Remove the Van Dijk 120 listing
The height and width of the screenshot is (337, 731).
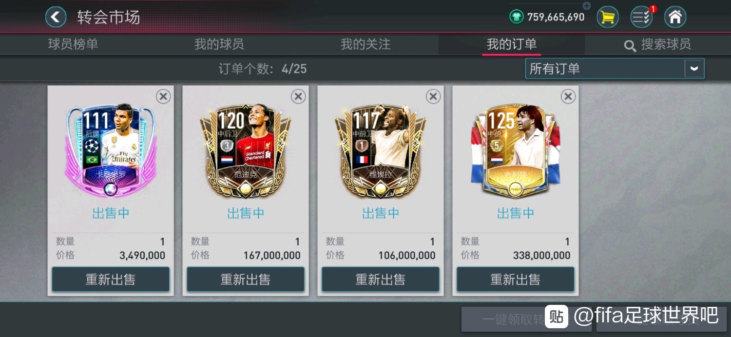click(298, 96)
